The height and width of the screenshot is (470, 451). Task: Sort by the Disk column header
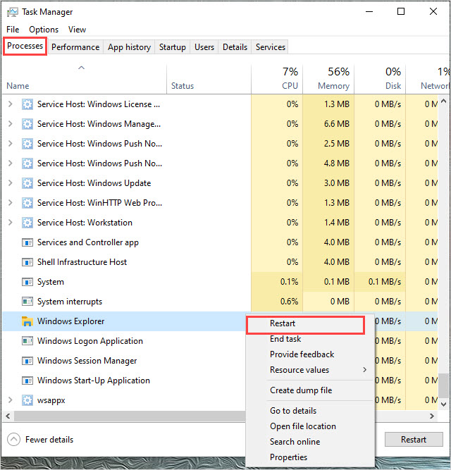click(x=380, y=79)
